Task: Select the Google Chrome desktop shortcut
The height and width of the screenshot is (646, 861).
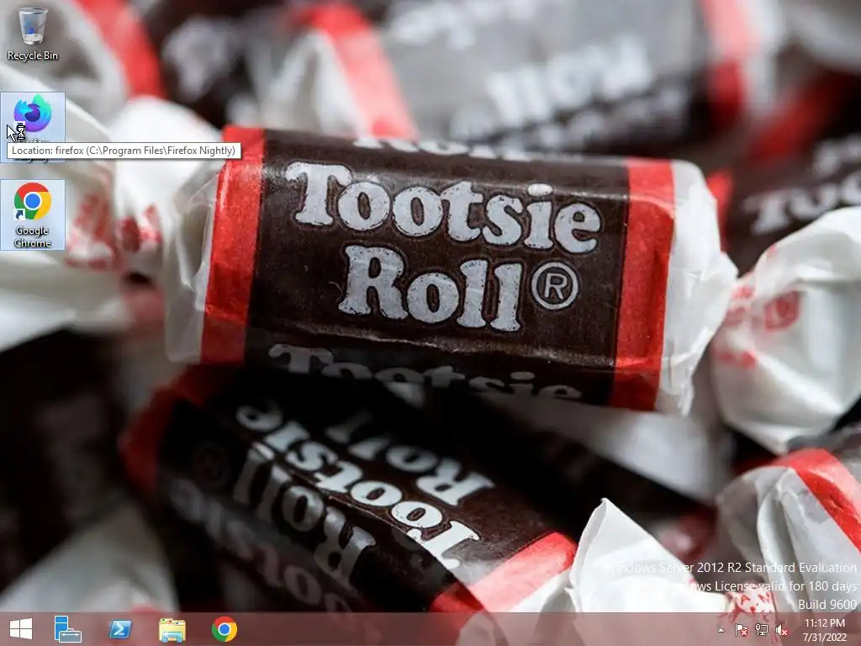Action: pyautogui.click(x=33, y=214)
